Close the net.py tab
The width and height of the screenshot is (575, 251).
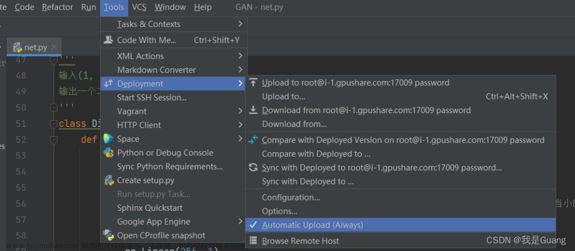coord(54,47)
